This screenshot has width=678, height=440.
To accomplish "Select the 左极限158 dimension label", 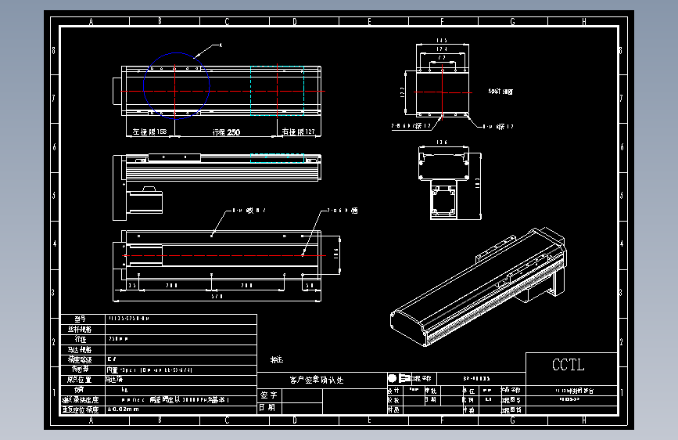I will pyautogui.click(x=149, y=132).
